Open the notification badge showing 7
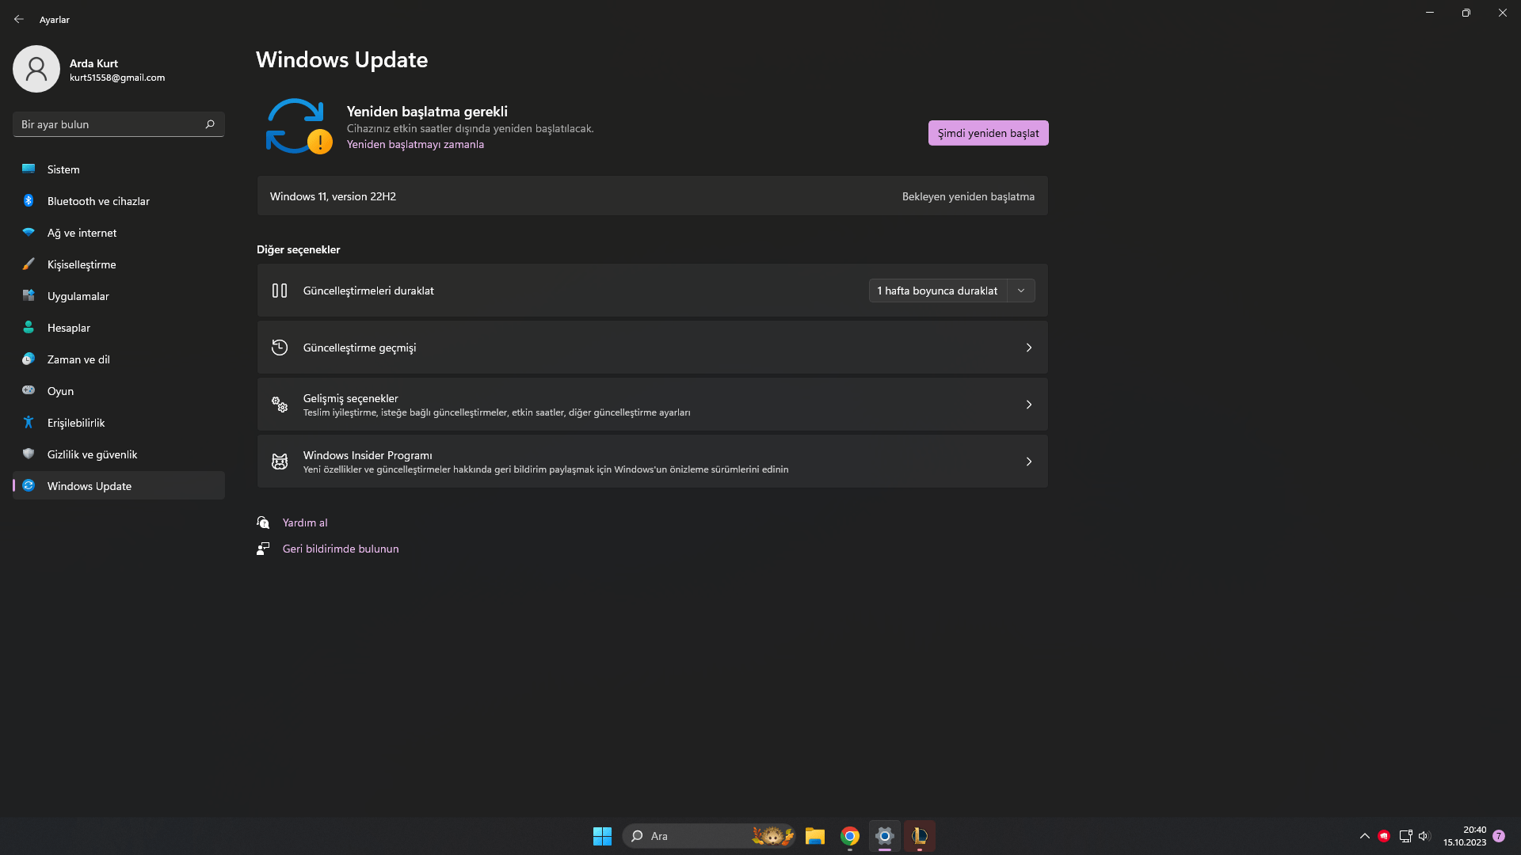The width and height of the screenshot is (1521, 855). coord(1499,836)
